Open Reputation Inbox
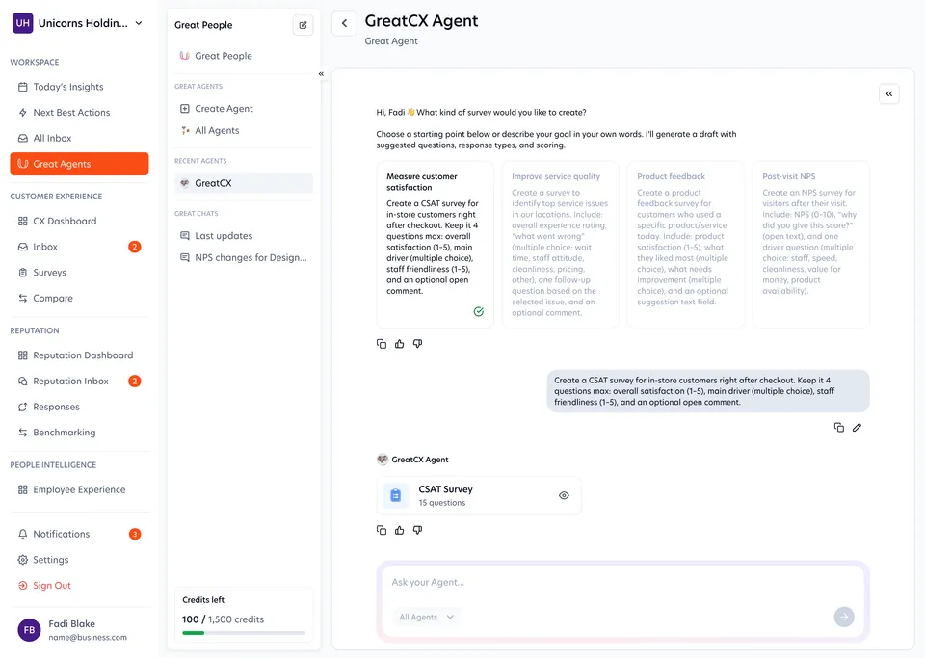Image resolution: width=925 pixels, height=658 pixels. tap(79, 381)
